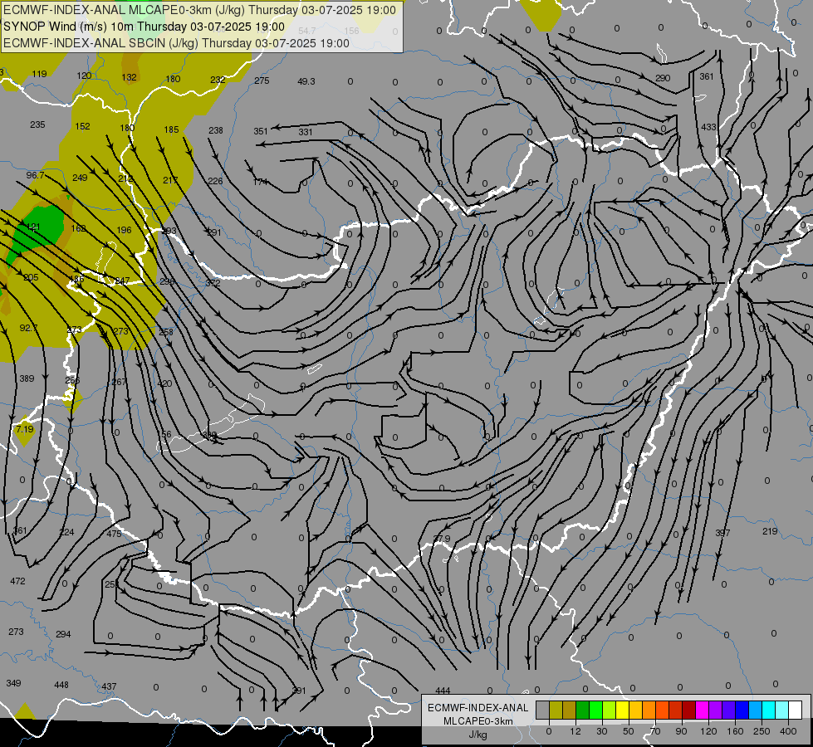
Task: Click the map value '361'
Action: [x=707, y=76]
